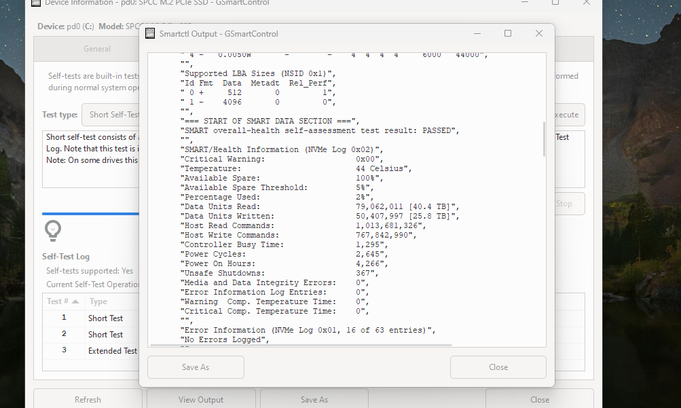
Task: Open the Test type dropdown
Action: click(112, 115)
